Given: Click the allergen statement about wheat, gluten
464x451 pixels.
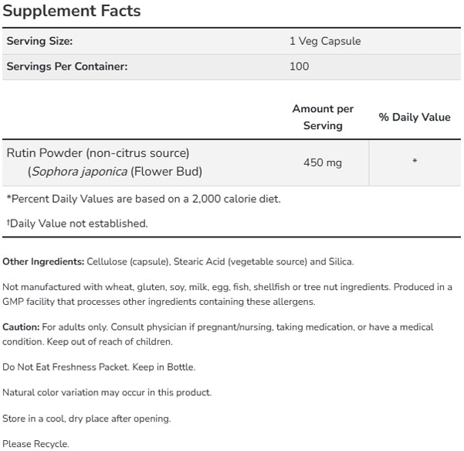Looking at the screenshot, I should point(227,294).
